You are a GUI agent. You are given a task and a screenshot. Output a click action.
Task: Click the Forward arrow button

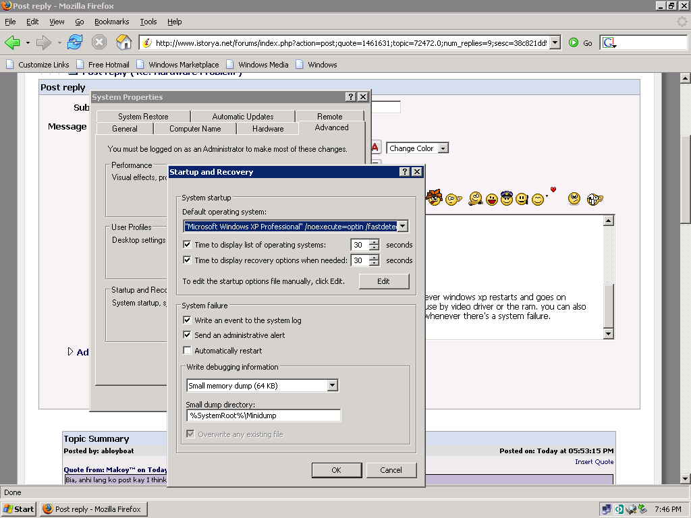44,42
